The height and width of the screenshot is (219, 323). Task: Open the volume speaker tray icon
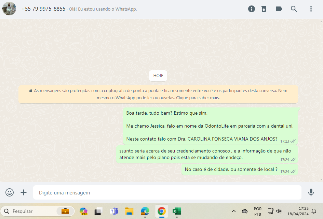click(279, 211)
